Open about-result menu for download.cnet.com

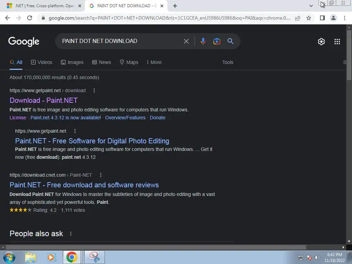101,175
